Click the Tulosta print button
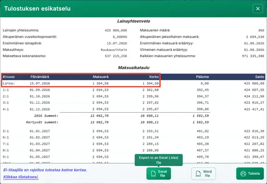 point(250,173)
